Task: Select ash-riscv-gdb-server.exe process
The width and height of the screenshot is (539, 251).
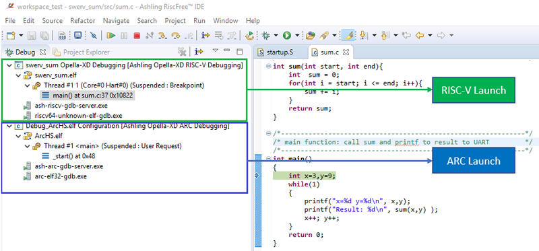Action: click(x=65, y=106)
